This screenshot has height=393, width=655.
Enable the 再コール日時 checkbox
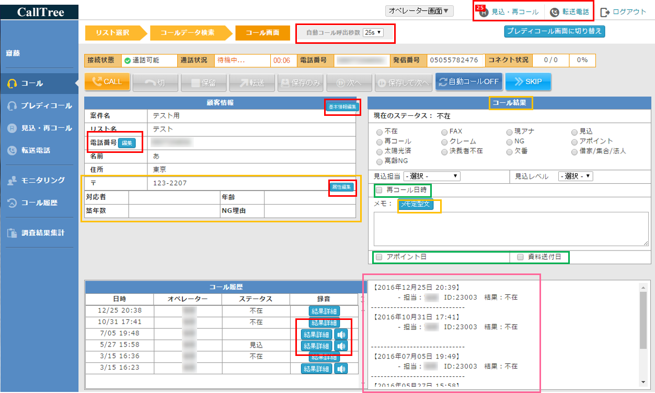click(379, 190)
